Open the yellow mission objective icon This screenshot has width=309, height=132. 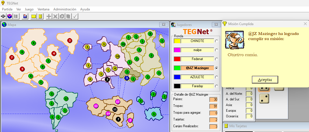40,16
